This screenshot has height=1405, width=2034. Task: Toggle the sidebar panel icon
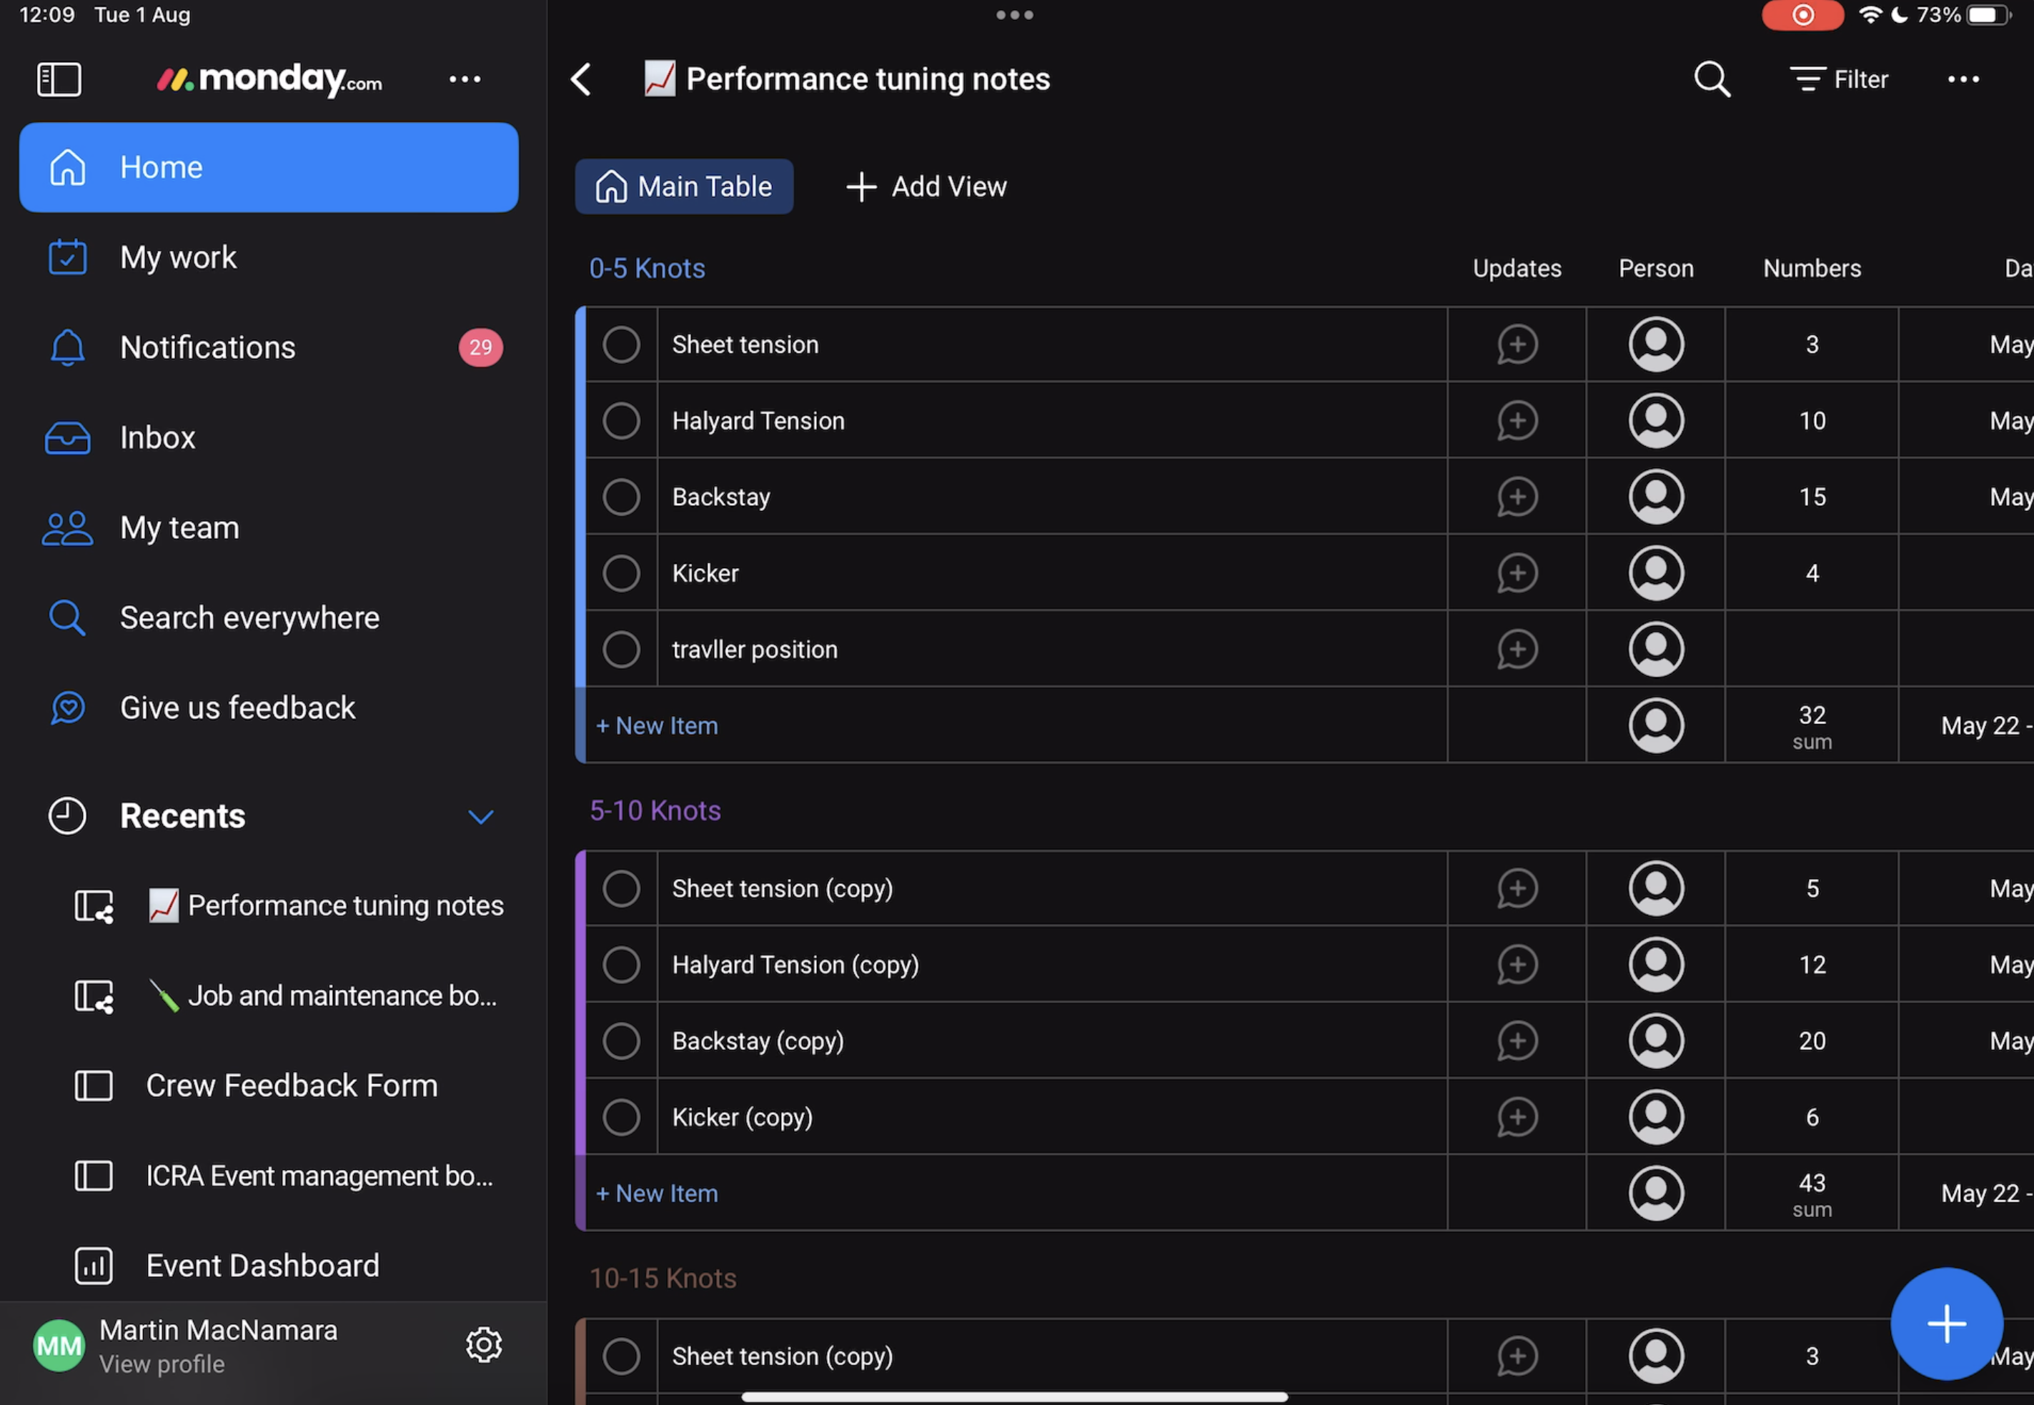click(x=59, y=79)
